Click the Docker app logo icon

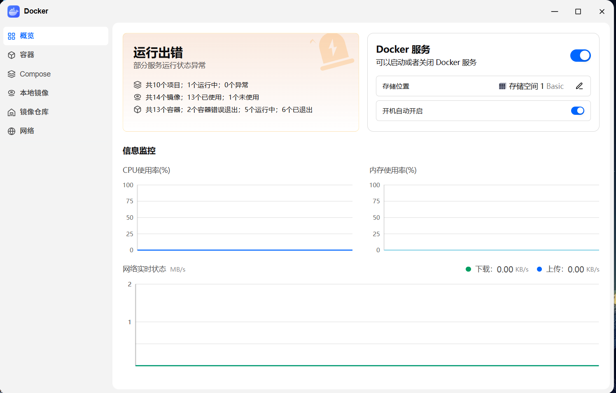point(14,12)
